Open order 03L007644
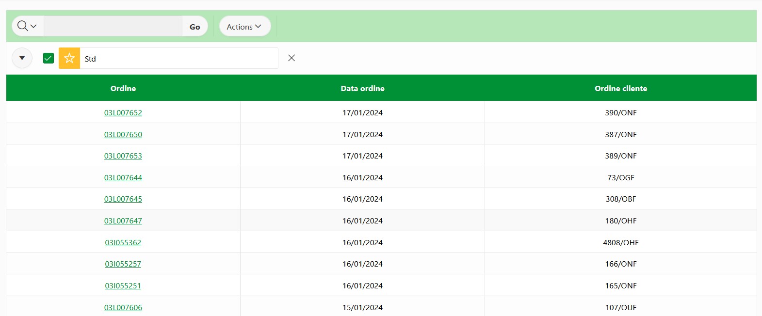The width and height of the screenshot is (762, 316). coord(123,177)
